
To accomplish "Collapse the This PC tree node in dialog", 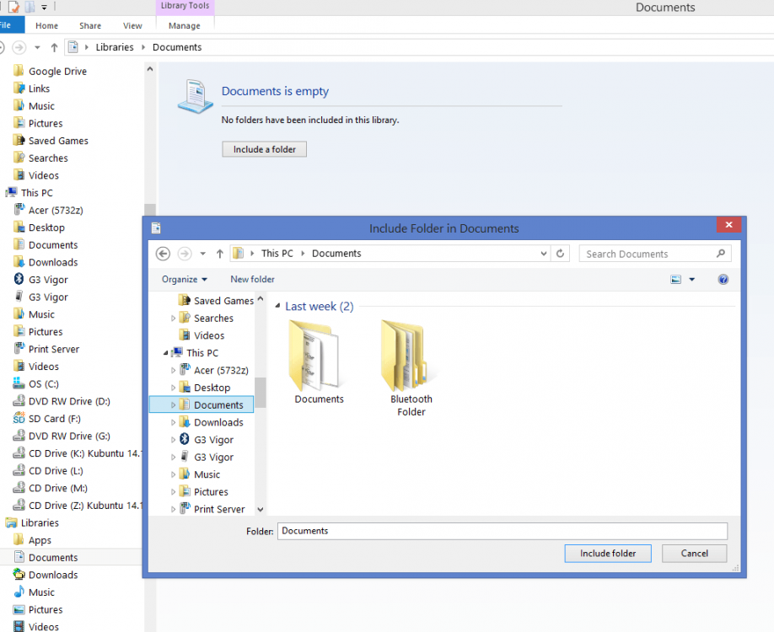I will click(166, 353).
